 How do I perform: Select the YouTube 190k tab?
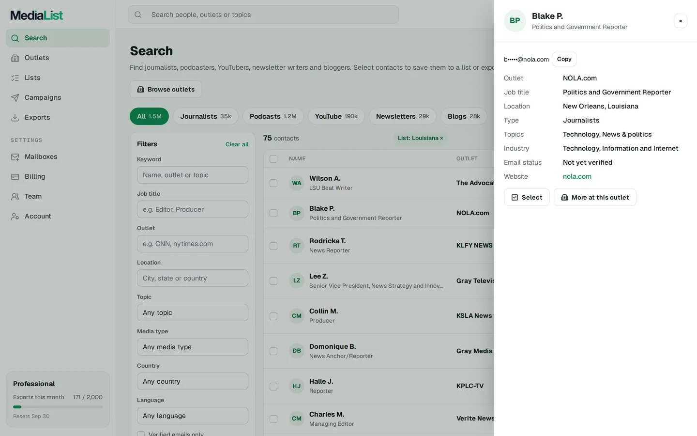click(x=336, y=116)
